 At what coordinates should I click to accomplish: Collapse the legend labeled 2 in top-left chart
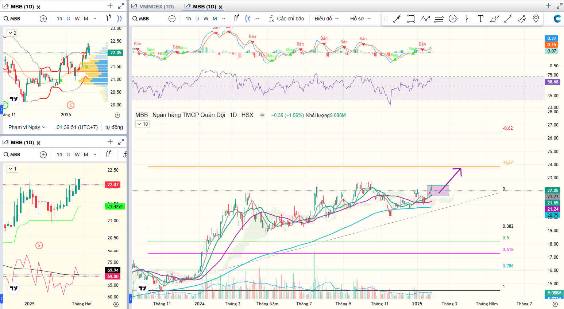pos(12,33)
